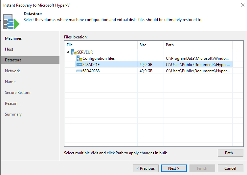Image resolution: width=247 pixels, height=175 pixels.
Task: Go to the Host wizard step
Action: (9, 49)
